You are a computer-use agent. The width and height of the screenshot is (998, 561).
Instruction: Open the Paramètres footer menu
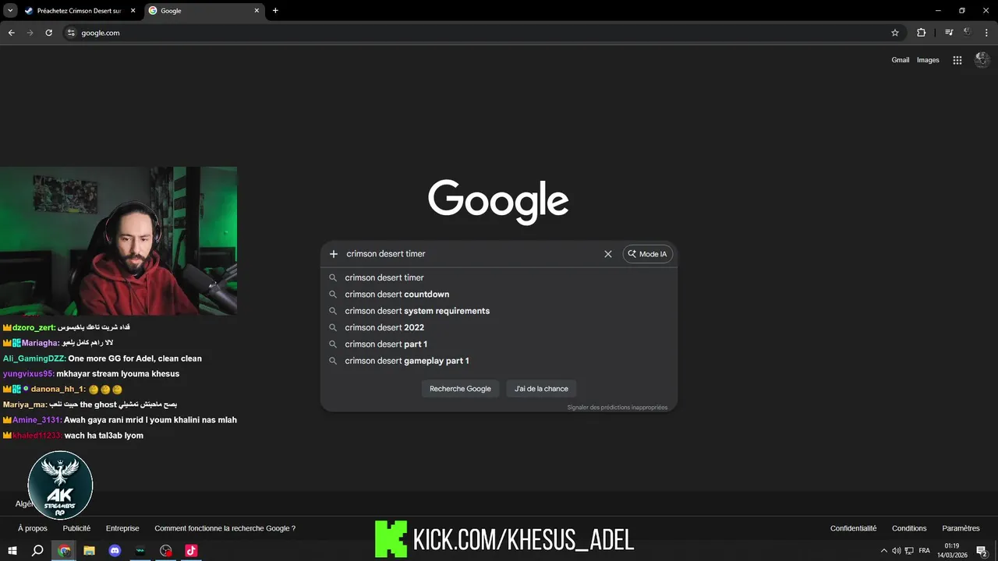(961, 528)
